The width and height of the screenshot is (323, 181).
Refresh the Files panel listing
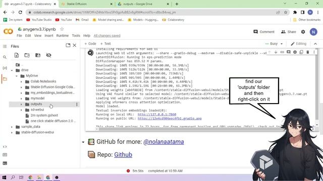(27, 55)
